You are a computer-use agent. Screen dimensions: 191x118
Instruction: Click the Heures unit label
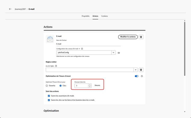click(x=97, y=85)
